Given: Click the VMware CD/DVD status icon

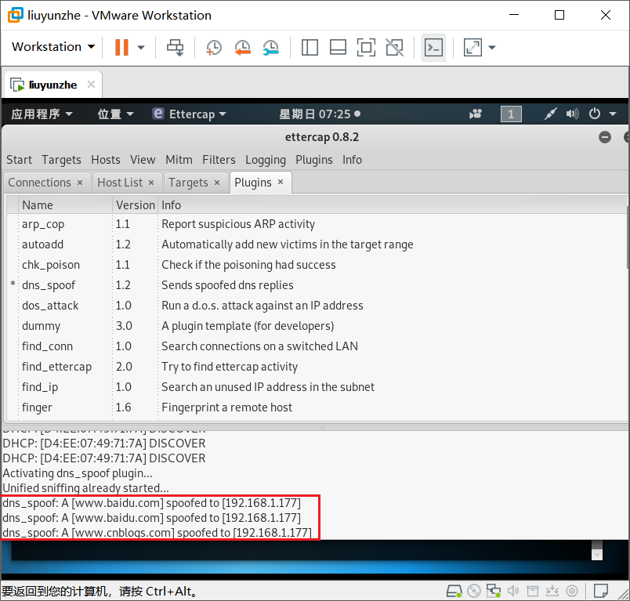Looking at the screenshot, I should pyautogui.click(x=474, y=591).
